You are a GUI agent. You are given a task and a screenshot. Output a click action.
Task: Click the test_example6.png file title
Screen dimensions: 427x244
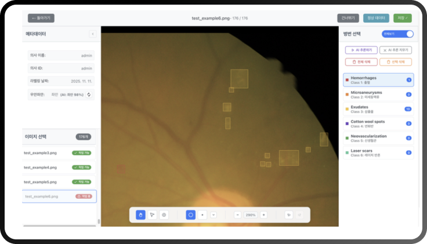click(x=211, y=18)
